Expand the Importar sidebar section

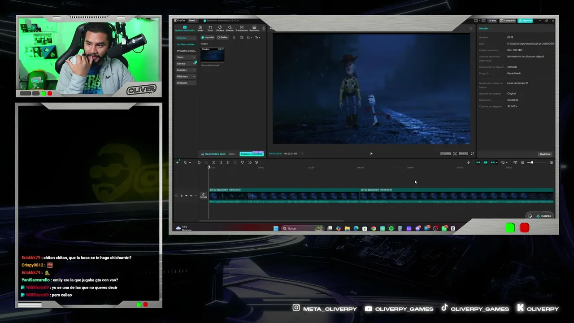click(186, 38)
